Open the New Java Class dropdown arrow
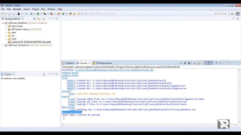Screen dimensions: 241x135 click(66, 13)
